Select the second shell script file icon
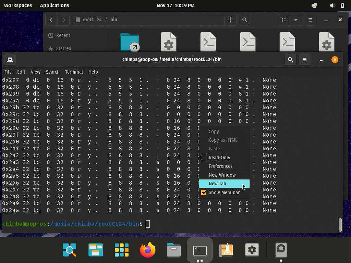 point(248,42)
